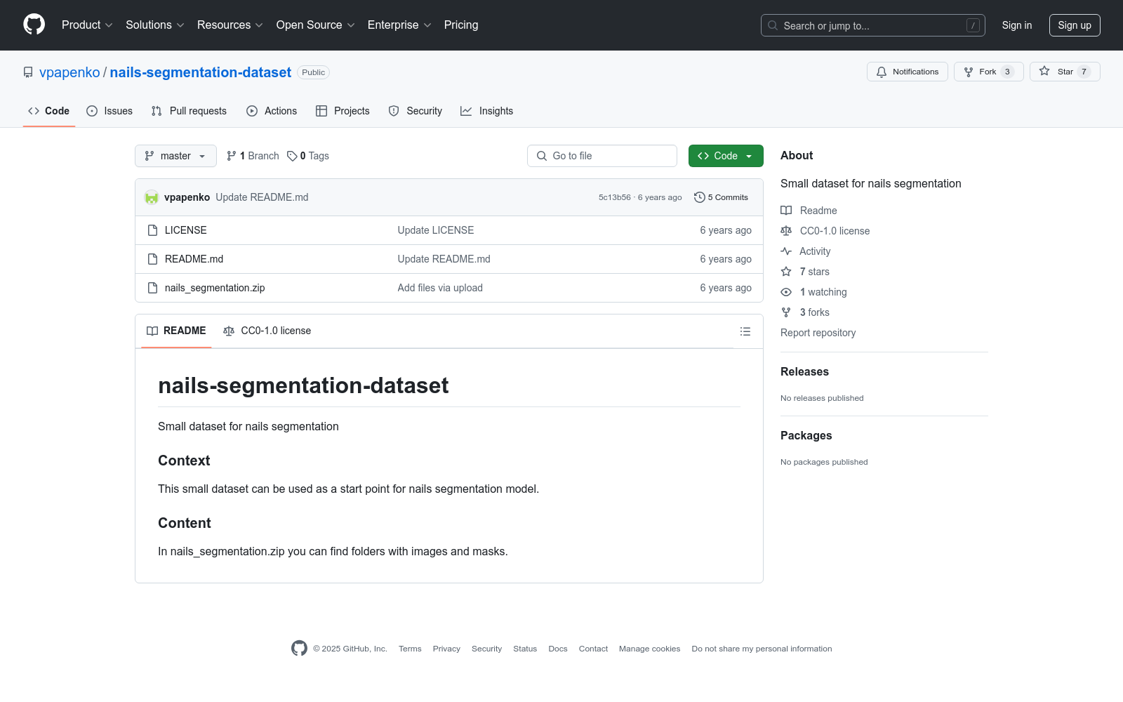The width and height of the screenshot is (1123, 702).
Task: Open the README.md file name
Action: coord(194,259)
